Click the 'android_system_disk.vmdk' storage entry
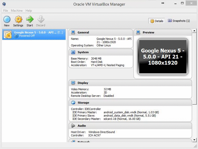This screenshot has width=198, height=149. tap(131, 112)
